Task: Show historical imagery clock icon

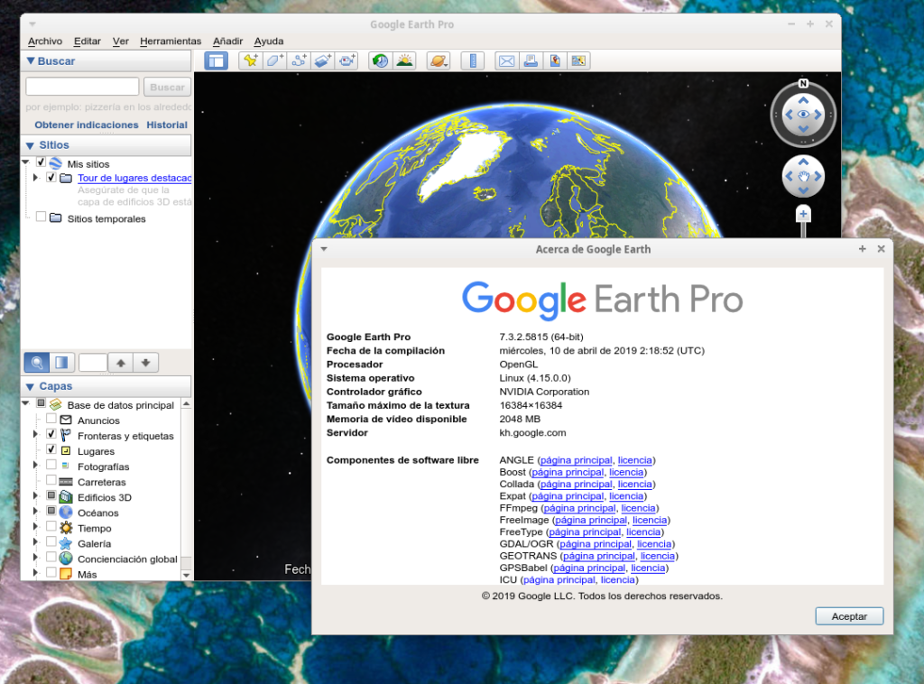Action: (x=380, y=60)
